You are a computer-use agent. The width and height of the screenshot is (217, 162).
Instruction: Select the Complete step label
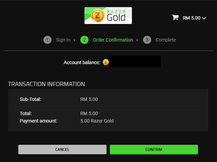point(166,40)
